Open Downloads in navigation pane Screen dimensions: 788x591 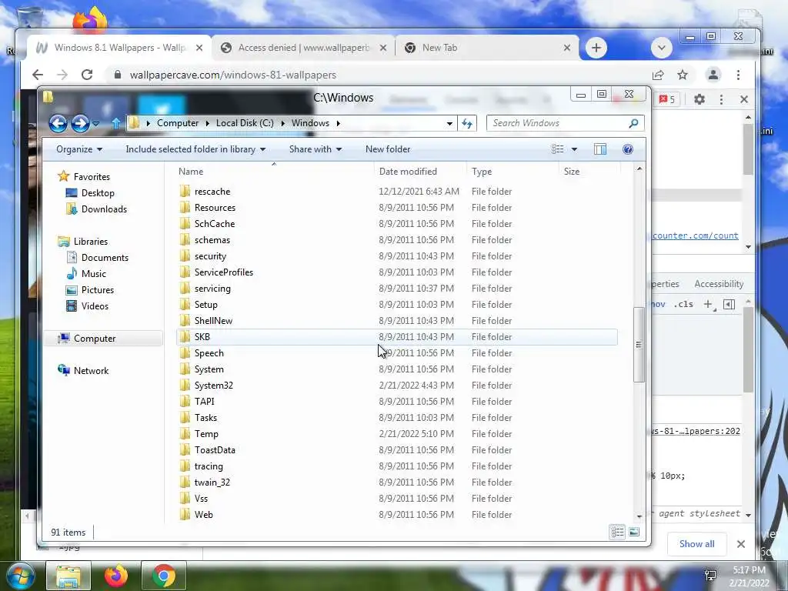(104, 209)
